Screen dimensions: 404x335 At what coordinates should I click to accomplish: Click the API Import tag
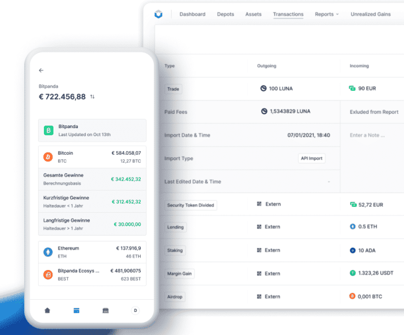(312, 158)
